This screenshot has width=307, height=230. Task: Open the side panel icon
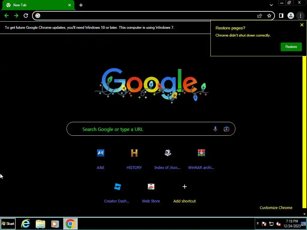click(x=281, y=16)
